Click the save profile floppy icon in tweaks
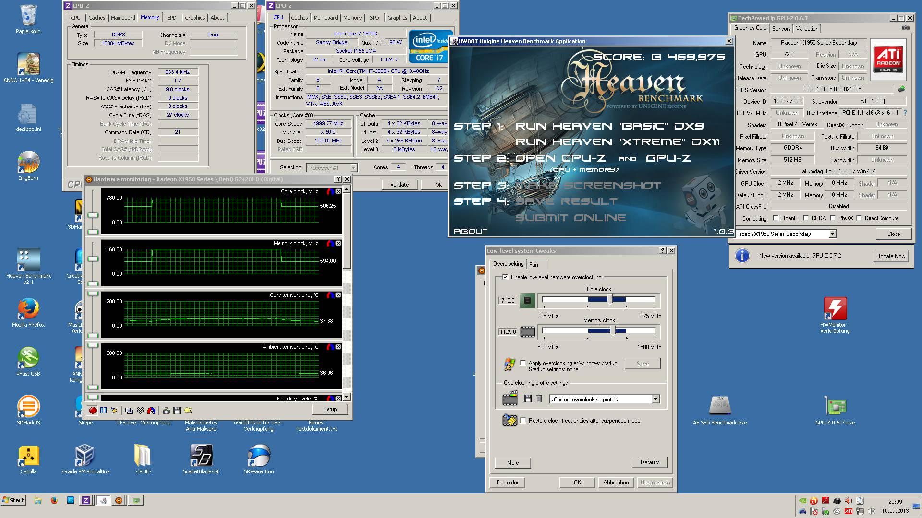Image resolution: width=922 pixels, height=518 pixels. click(x=528, y=399)
